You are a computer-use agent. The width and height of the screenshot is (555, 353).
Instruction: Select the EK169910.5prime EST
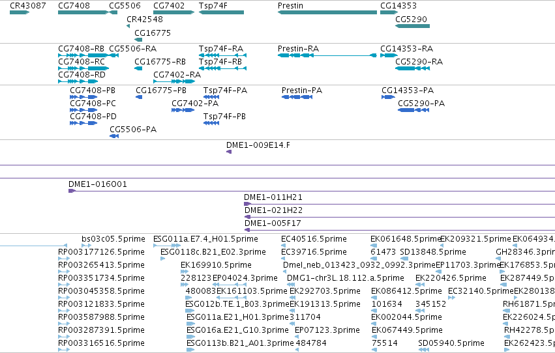pyautogui.click(x=185, y=272)
